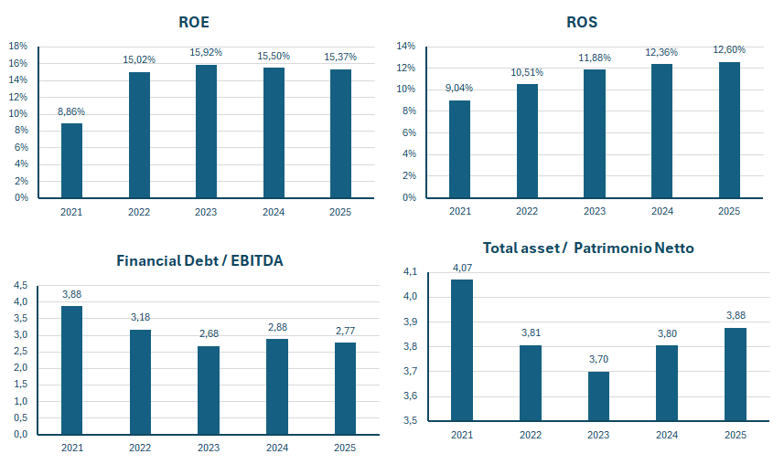This screenshot has height=475, width=784.
Task: Select the 2024 bar in Financial Debt chart
Action: (x=277, y=387)
